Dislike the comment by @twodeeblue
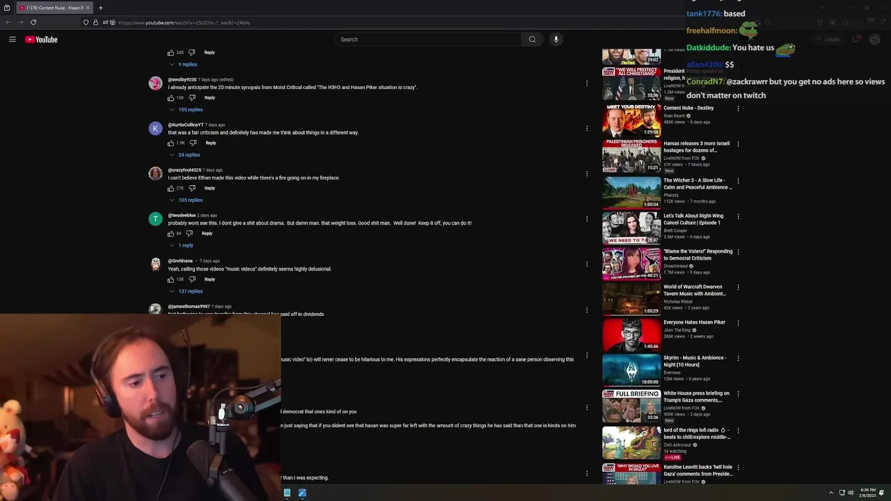 point(189,234)
